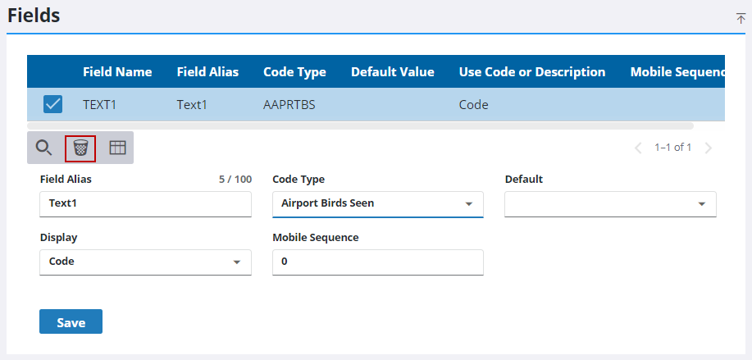Click the Text1 alias cell in the table
Screen dimensions: 752x360
click(192, 104)
